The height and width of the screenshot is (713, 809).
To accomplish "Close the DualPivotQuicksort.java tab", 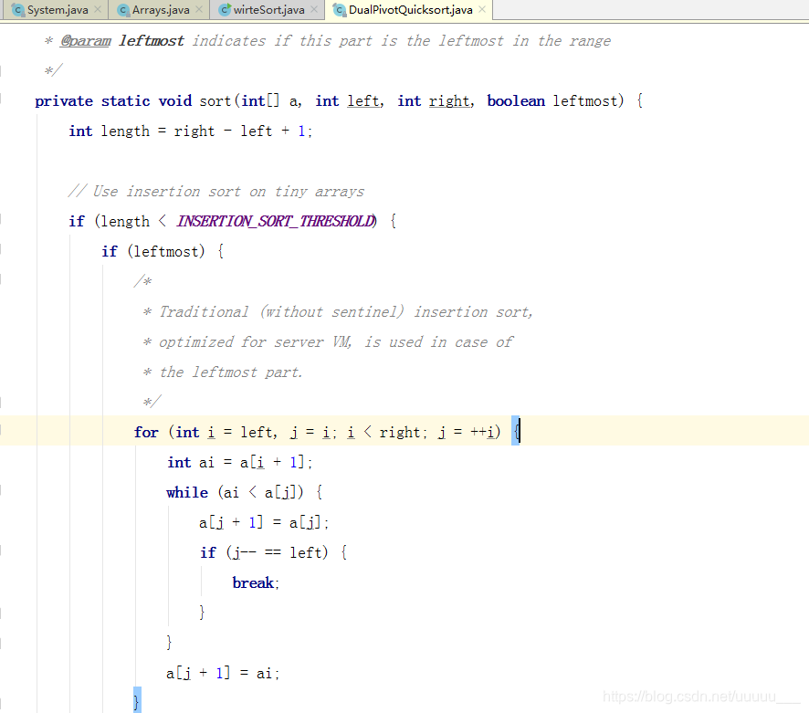I will [482, 9].
